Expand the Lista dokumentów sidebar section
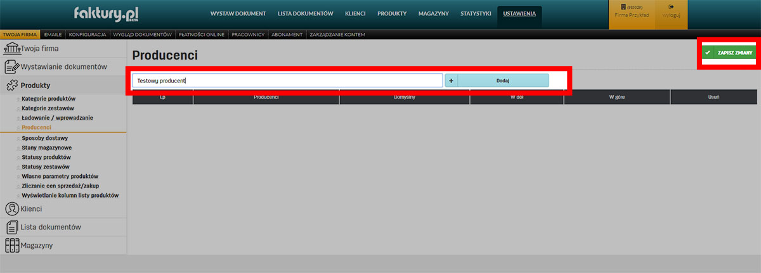The height and width of the screenshot is (273, 761). coord(63,227)
